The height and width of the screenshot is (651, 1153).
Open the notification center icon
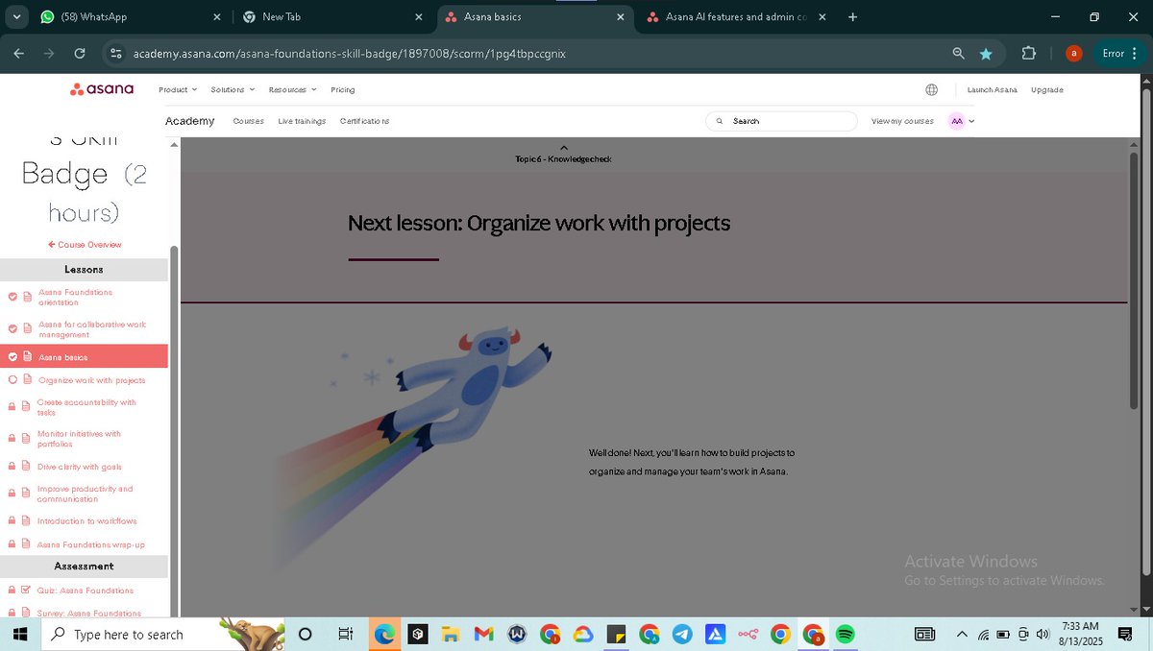pos(1125,634)
